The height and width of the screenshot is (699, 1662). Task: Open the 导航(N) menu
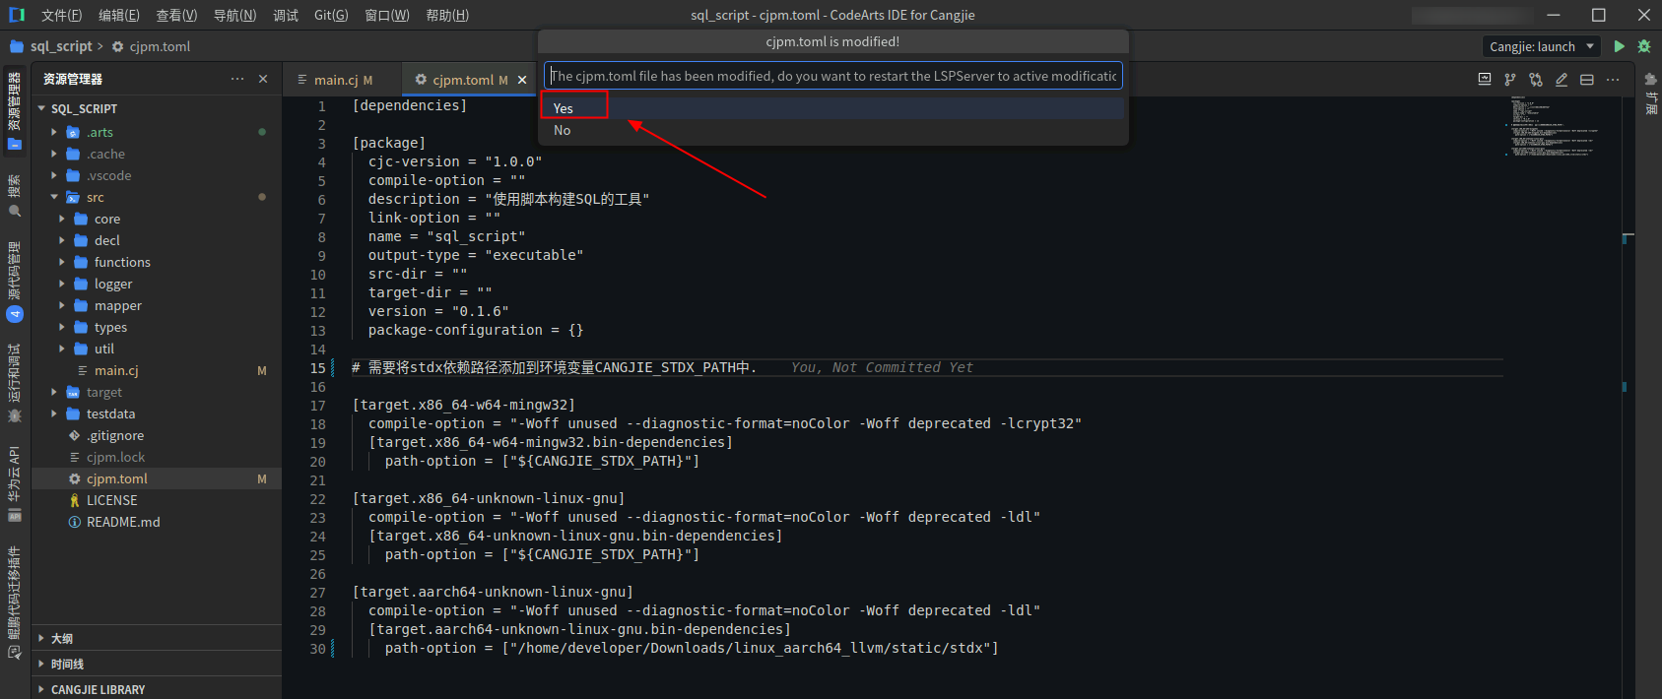[234, 15]
